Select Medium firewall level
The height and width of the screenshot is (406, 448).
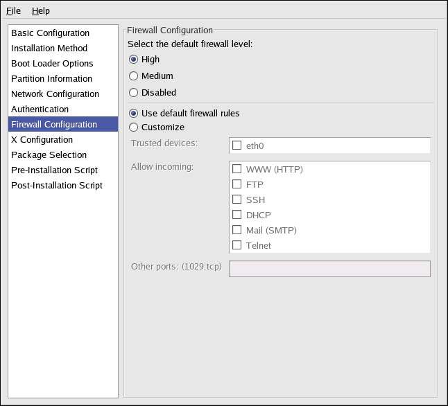point(134,76)
